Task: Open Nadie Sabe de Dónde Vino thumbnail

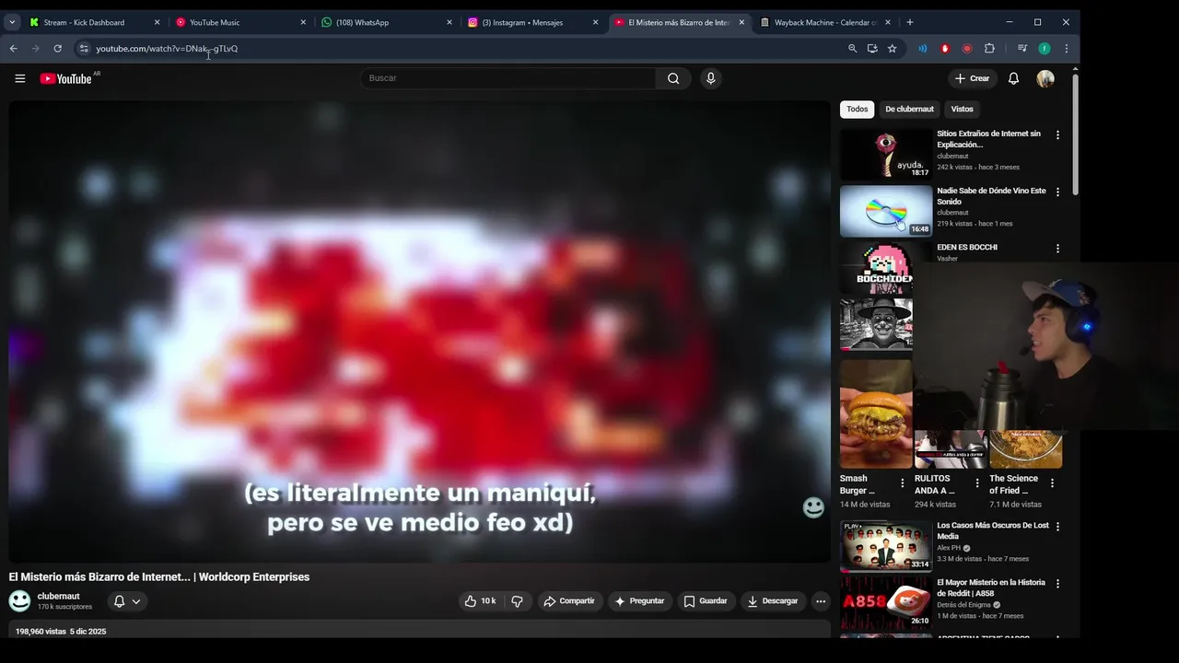Action: (886, 211)
